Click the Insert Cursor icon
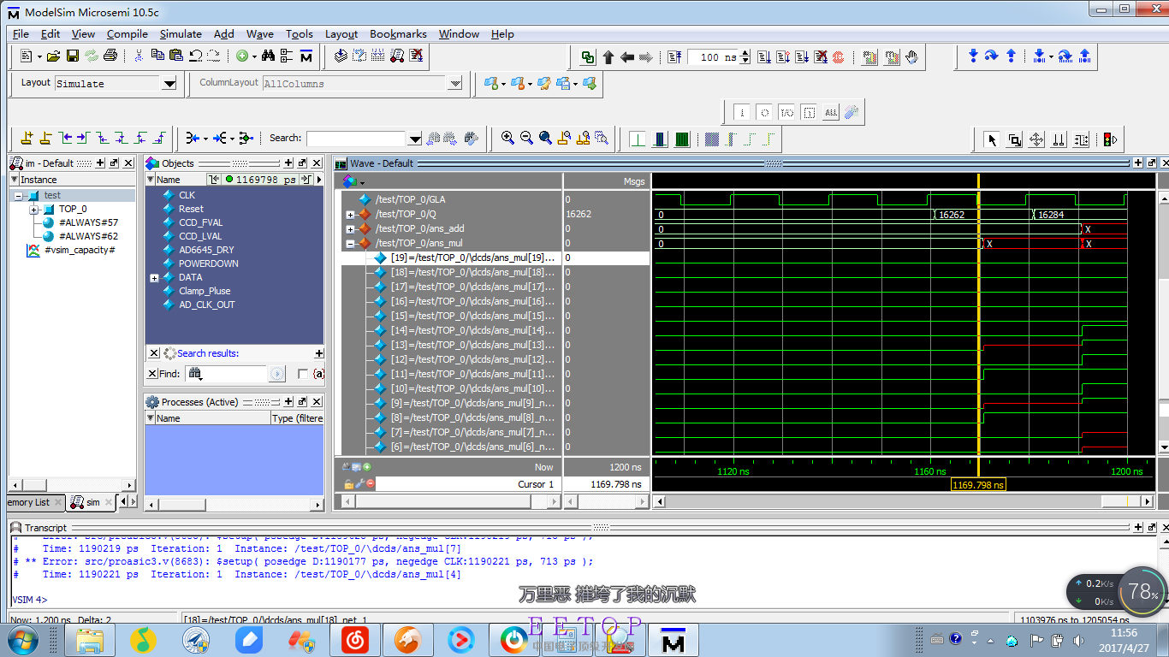 pos(27,139)
